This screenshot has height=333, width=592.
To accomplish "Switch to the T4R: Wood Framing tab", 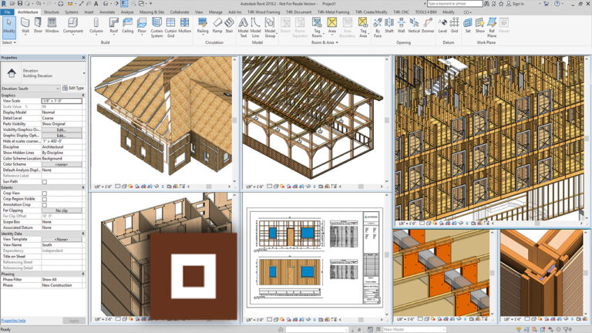I will (264, 12).
